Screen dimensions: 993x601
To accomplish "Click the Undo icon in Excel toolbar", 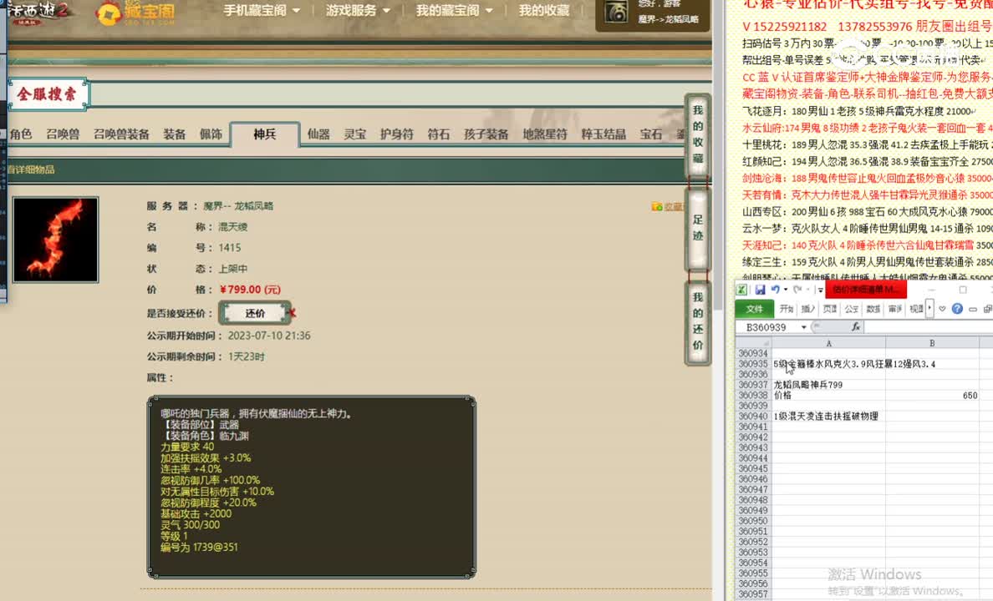I will point(774,290).
